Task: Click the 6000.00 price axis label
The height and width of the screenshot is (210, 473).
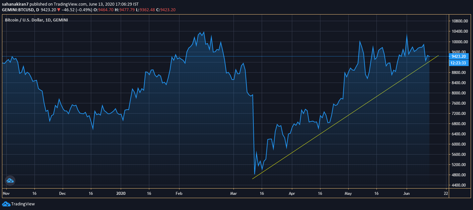Action: point(459,144)
